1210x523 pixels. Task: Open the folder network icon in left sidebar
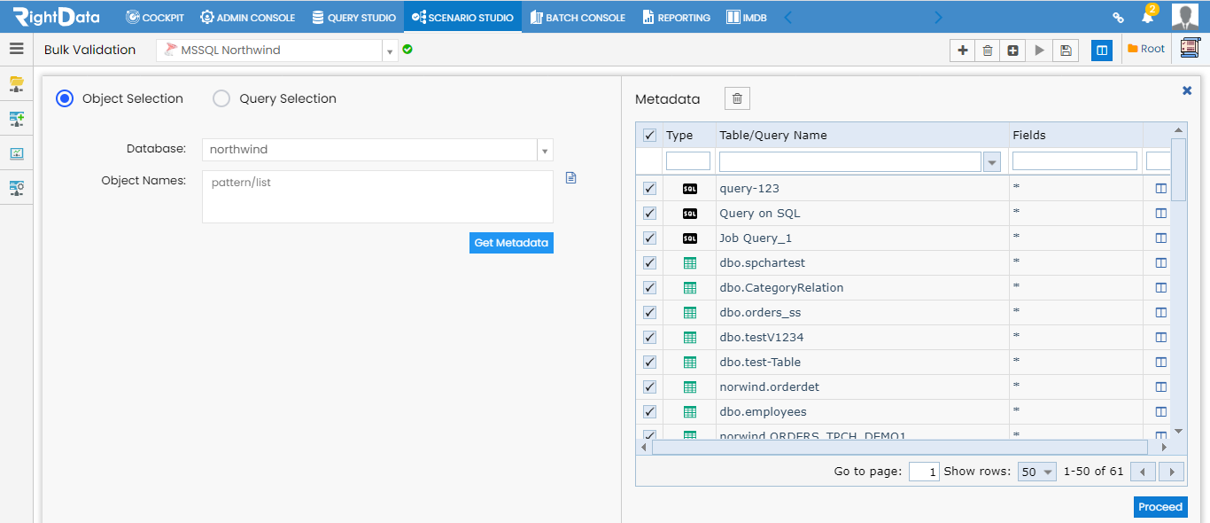[x=17, y=84]
